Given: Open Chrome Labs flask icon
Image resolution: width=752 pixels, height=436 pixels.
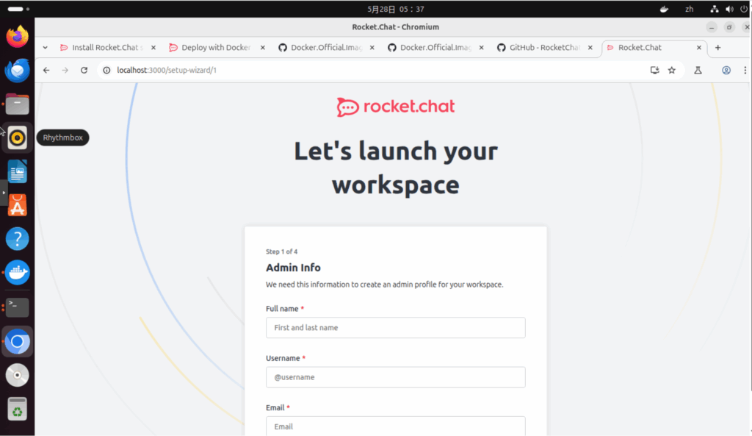Looking at the screenshot, I should tap(698, 70).
